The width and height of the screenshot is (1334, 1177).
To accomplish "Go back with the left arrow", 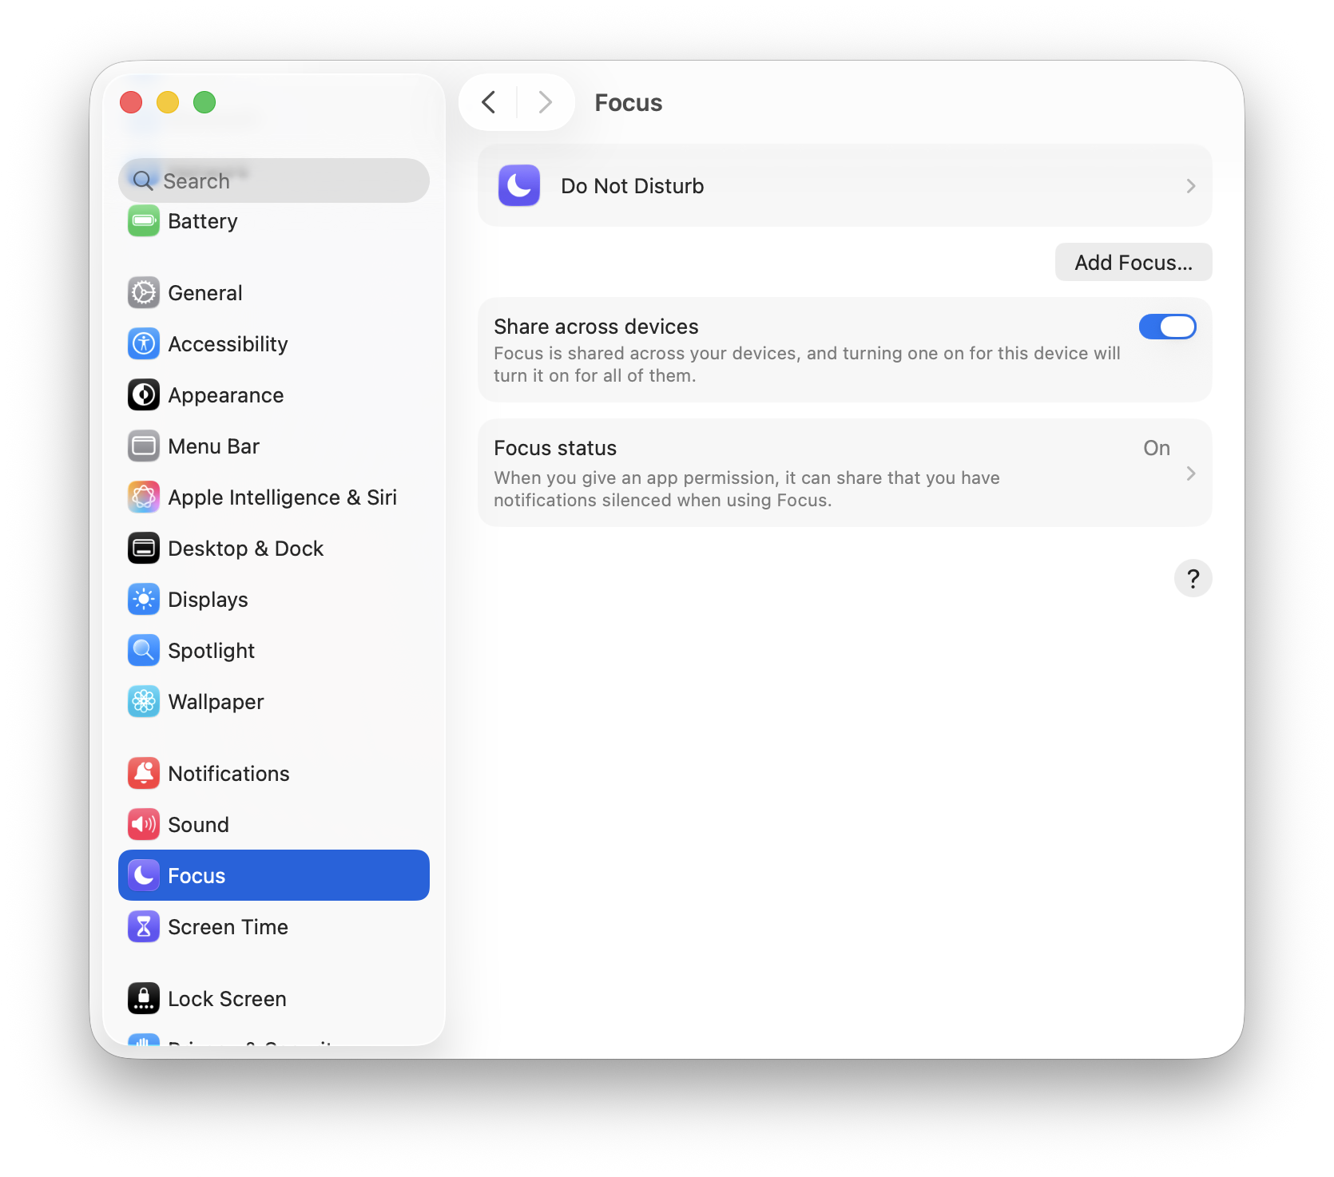I will pyautogui.click(x=489, y=102).
